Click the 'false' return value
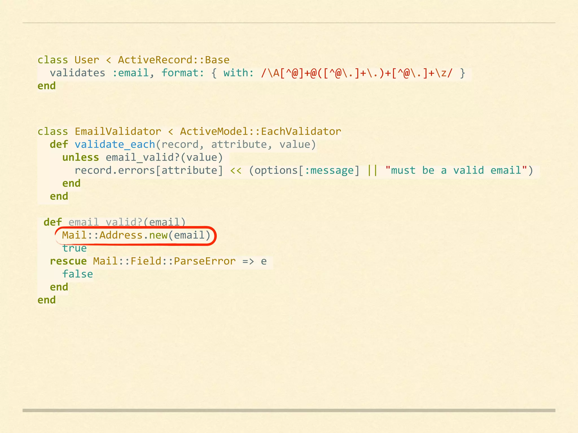Viewport: 578px width, 433px height. [x=78, y=274]
